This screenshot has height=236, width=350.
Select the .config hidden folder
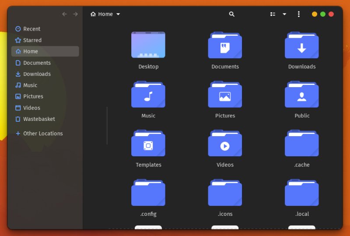(148, 193)
